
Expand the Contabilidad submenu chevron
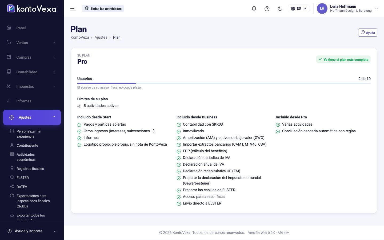tap(54, 72)
